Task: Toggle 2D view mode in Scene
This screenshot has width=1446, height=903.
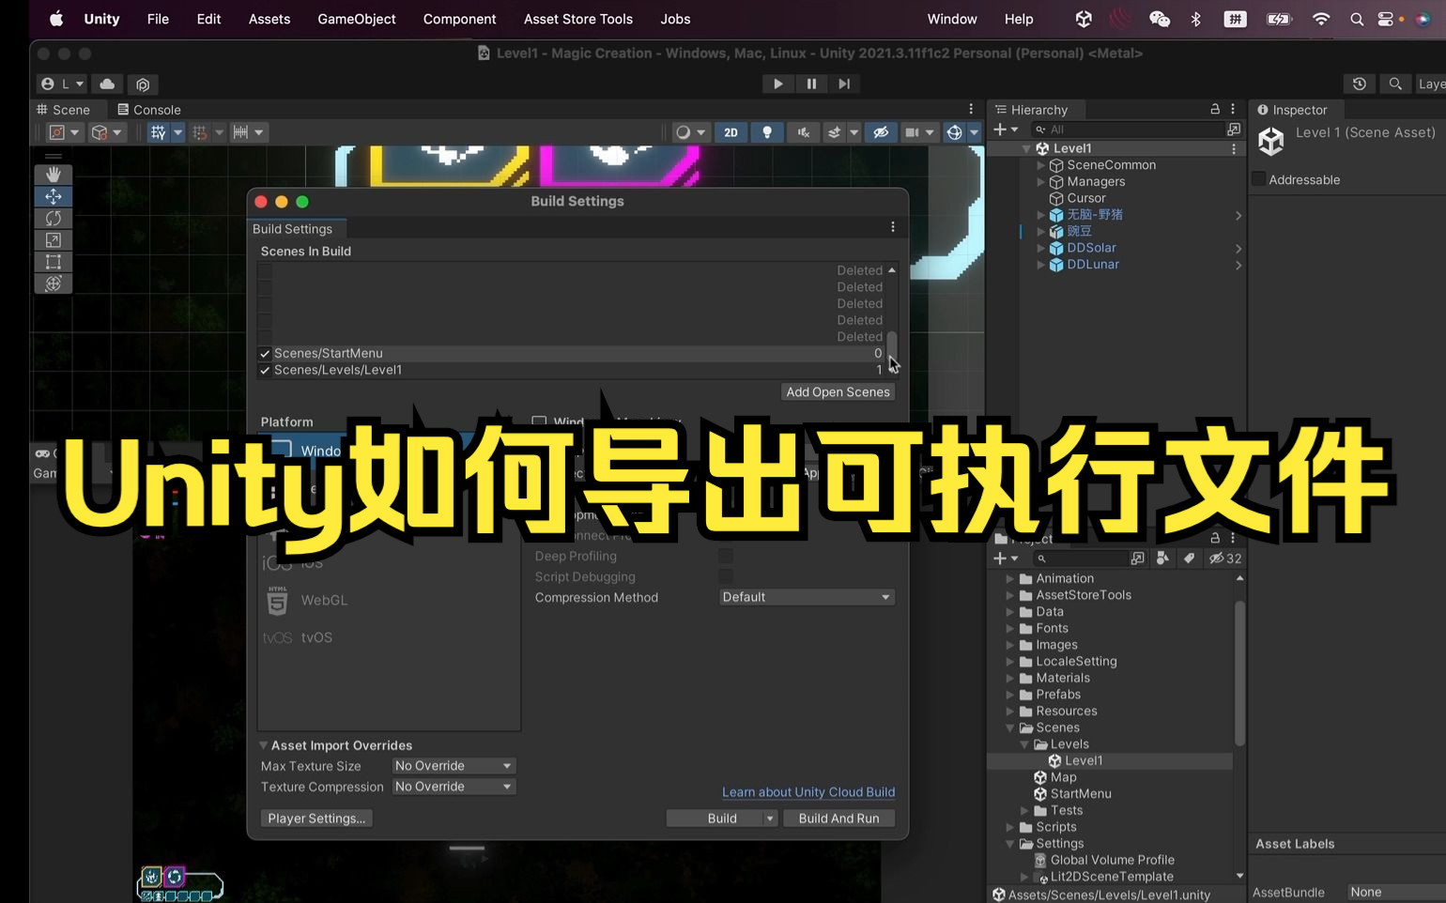Action: [x=731, y=132]
